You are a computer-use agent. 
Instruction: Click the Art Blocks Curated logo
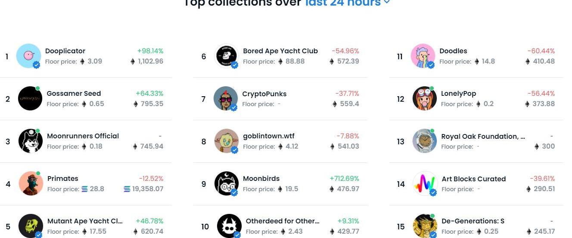(425, 183)
